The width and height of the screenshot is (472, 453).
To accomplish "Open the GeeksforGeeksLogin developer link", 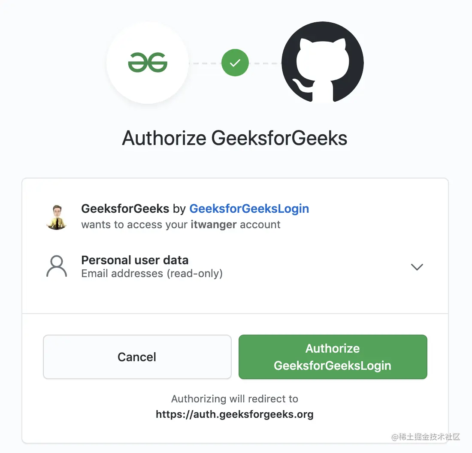I will click(249, 208).
